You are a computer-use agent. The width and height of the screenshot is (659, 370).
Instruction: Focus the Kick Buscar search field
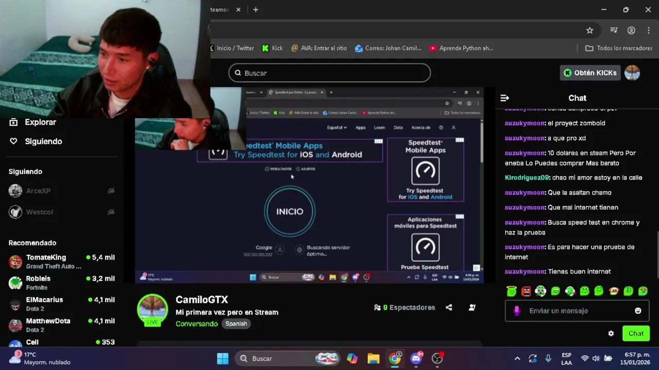(x=329, y=73)
